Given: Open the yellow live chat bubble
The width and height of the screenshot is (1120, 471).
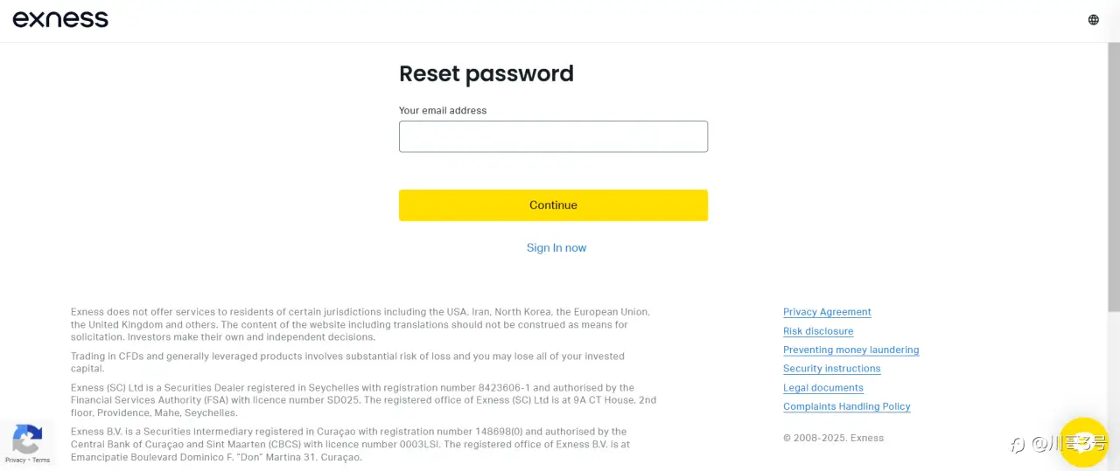Looking at the screenshot, I should coord(1083,442).
